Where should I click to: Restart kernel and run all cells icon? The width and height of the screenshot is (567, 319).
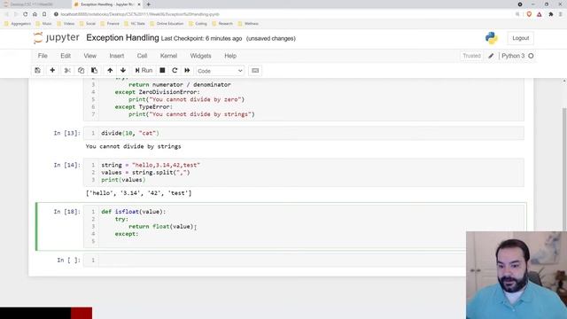coord(187,71)
